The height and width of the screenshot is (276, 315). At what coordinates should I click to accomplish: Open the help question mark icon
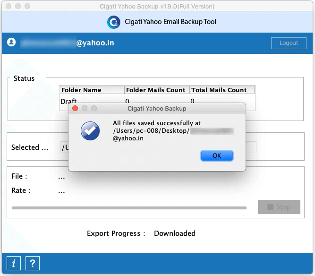coord(32,263)
